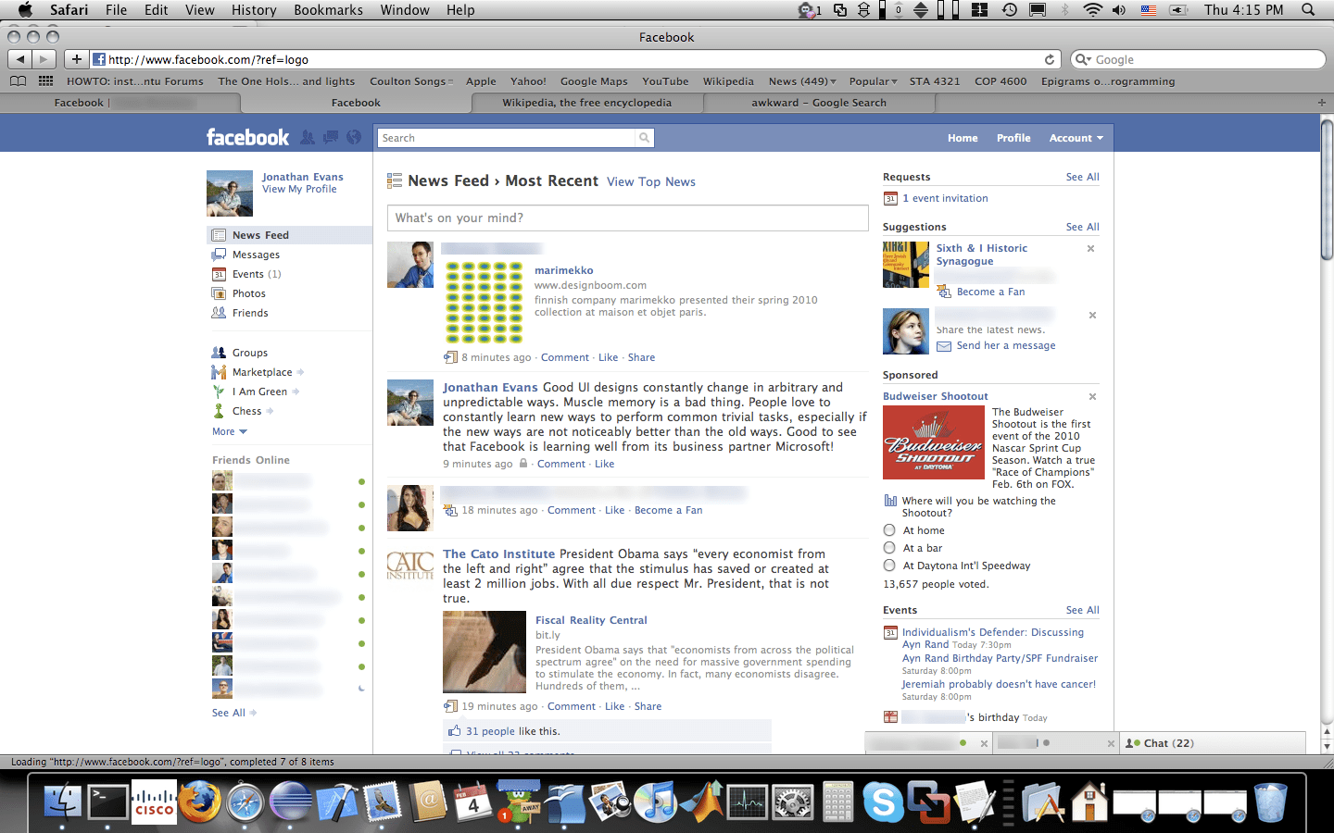Open the bookmarks book icon
This screenshot has height=833, width=1334.
click(18, 81)
